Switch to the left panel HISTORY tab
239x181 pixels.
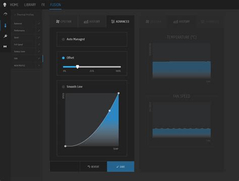tap(92, 22)
